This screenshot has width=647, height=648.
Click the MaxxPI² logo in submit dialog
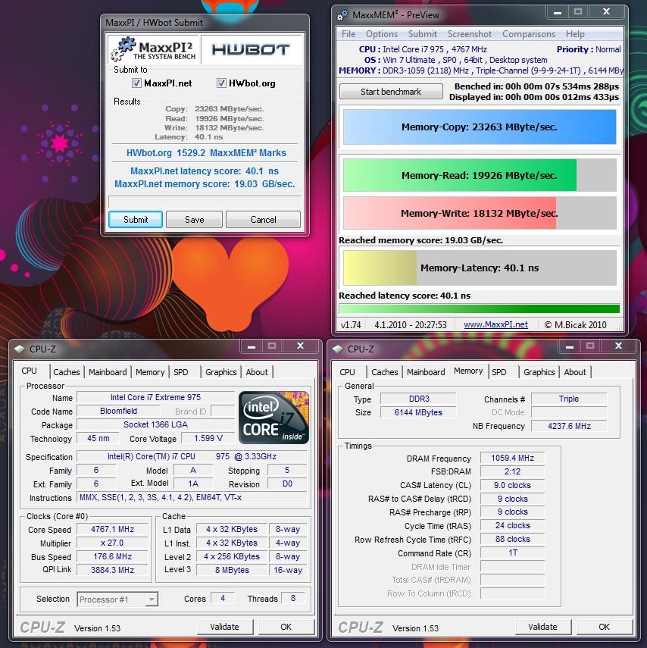[154, 49]
